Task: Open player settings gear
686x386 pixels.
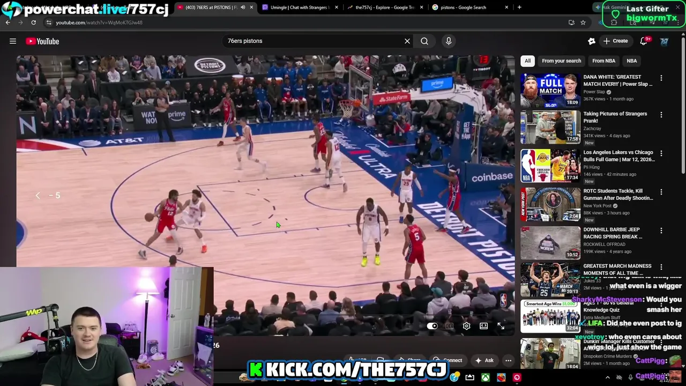Action: pos(467,326)
